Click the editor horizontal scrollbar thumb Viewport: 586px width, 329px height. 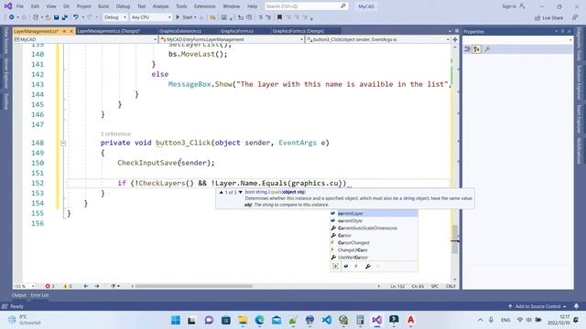[193, 286]
